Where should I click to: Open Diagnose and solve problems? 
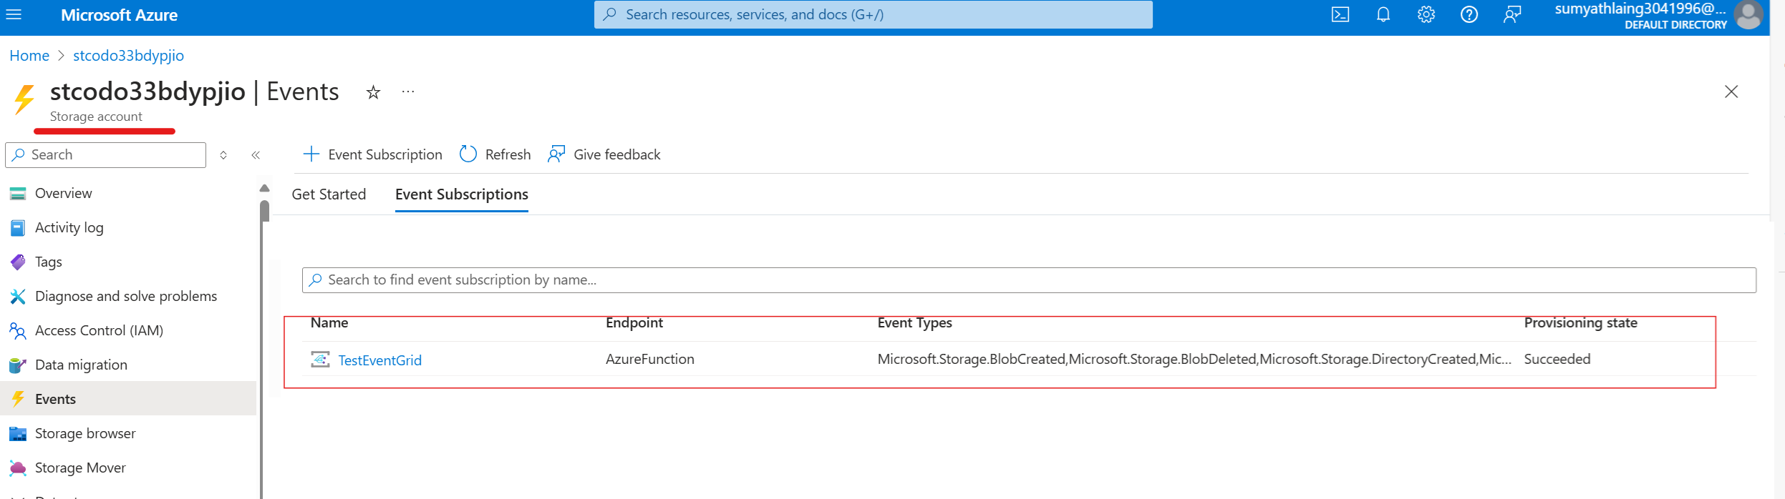tap(126, 296)
